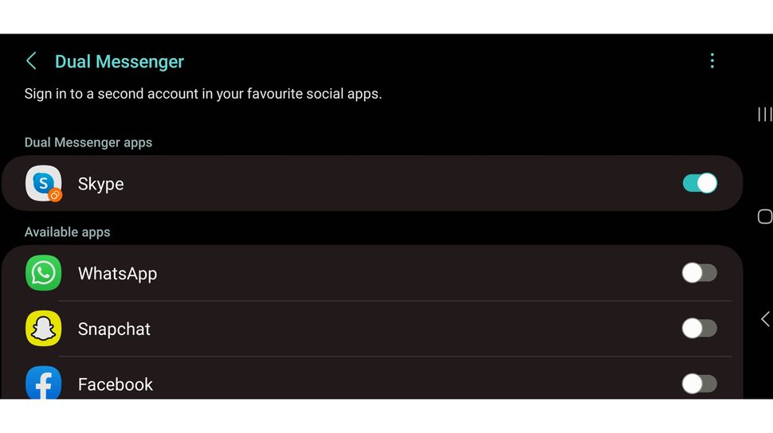This screenshot has height=433, width=773.
Task: Select the Skype label text
Action: (x=100, y=184)
